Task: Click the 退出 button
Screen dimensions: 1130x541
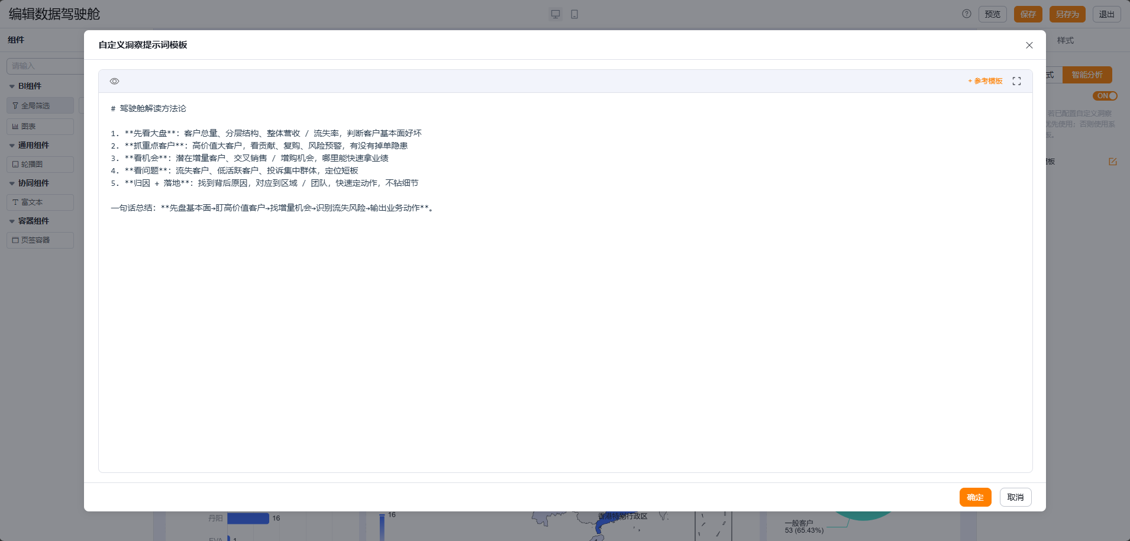Action: coord(1106,14)
